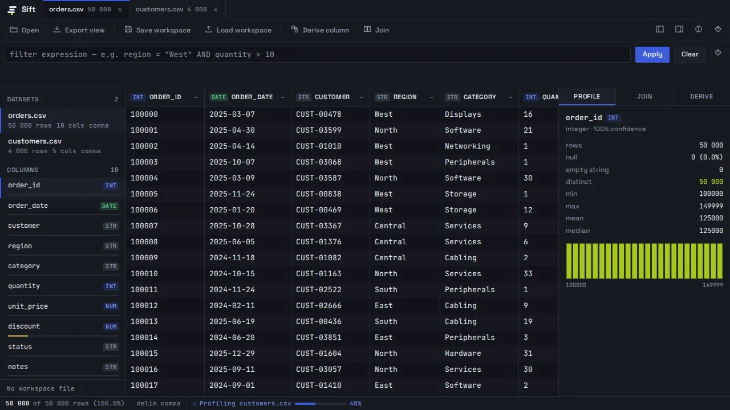Click the yellow null bar under discount

(18, 336)
